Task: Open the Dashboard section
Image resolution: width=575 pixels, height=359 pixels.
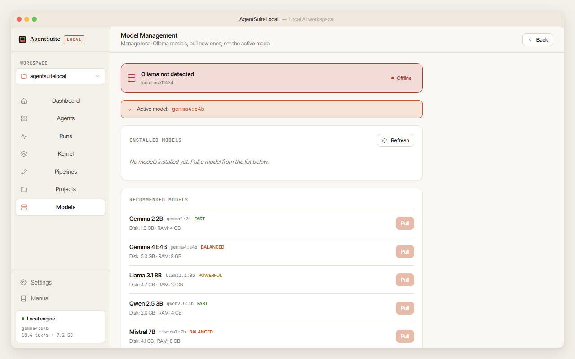Action: tap(60, 101)
